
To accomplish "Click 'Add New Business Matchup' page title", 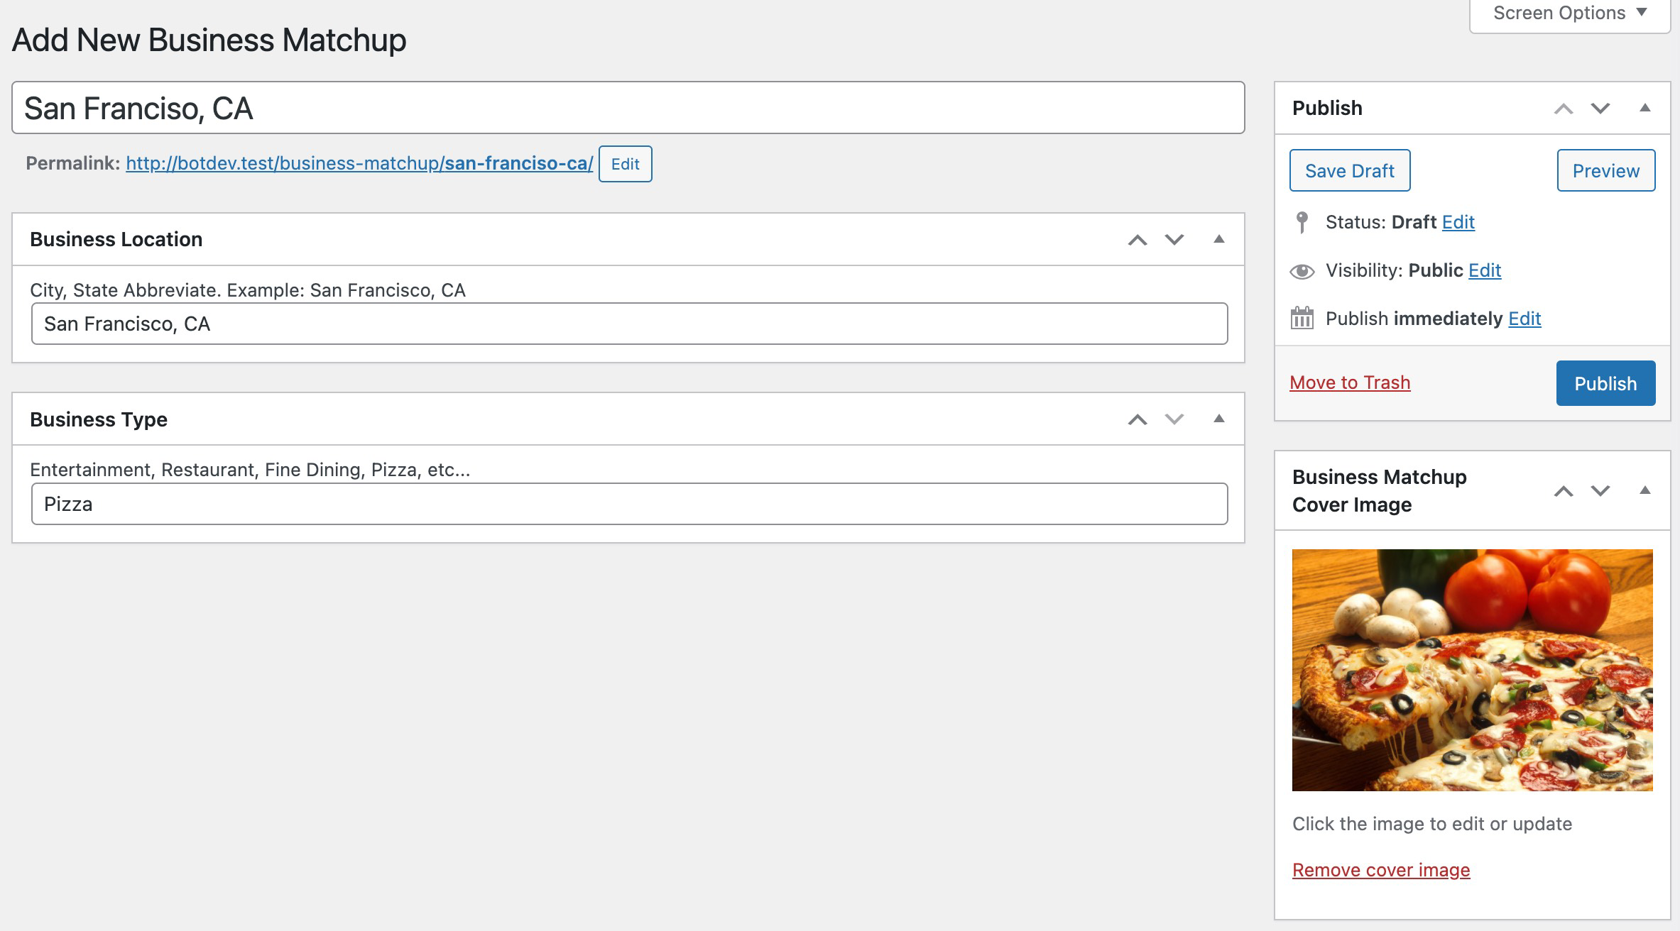I will coord(209,40).
